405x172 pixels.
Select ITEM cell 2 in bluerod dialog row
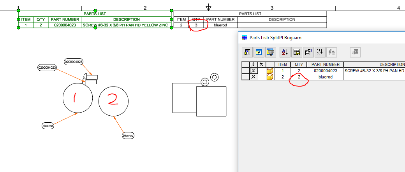(283, 77)
